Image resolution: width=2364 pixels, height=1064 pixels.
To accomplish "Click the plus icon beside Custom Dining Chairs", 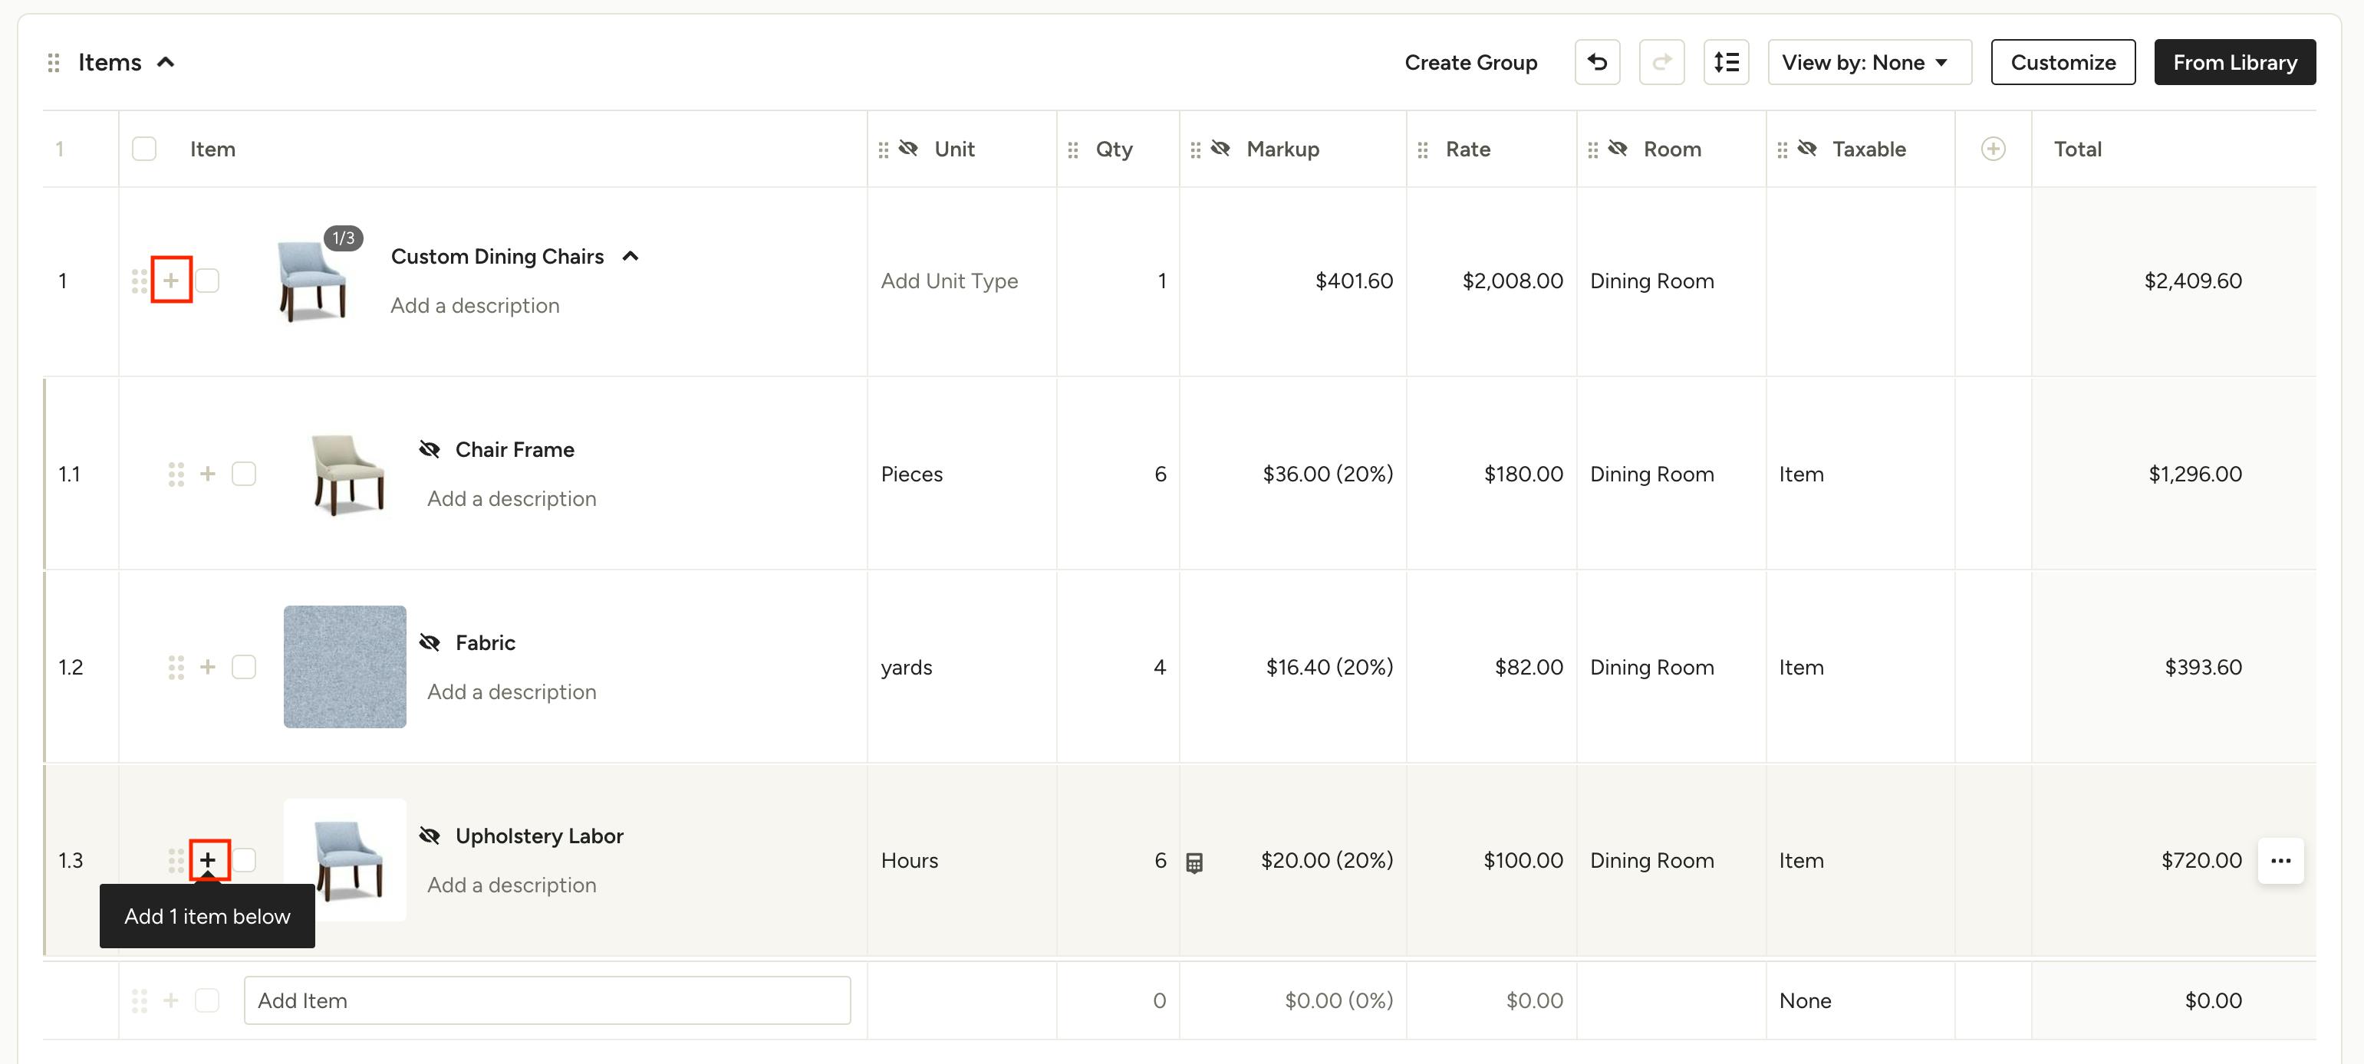I will 172,281.
